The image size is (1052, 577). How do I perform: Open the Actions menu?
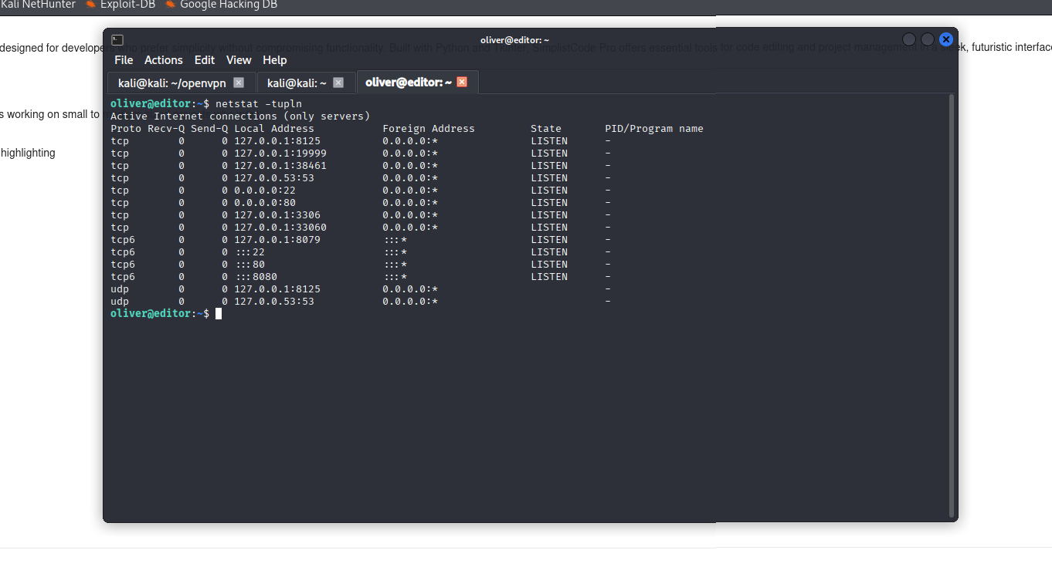pyautogui.click(x=164, y=60)
